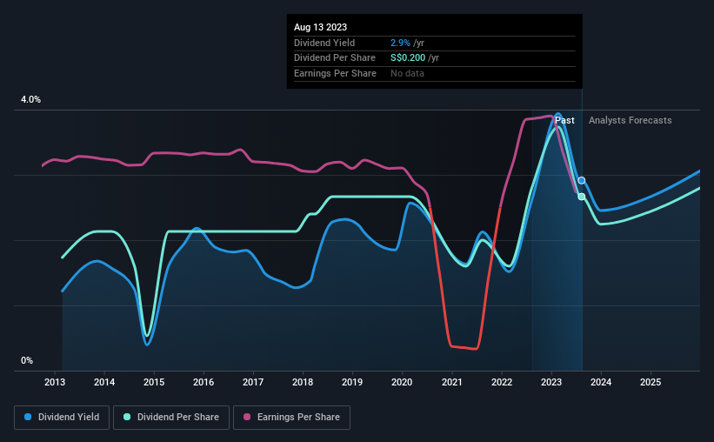Select the teal Dividend Per Share data point marker

click(582, 197)
